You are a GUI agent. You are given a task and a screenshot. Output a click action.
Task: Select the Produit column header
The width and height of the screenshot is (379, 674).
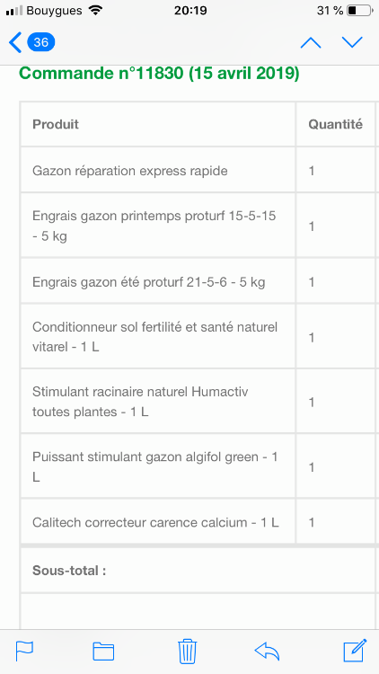tap(56, 124)
